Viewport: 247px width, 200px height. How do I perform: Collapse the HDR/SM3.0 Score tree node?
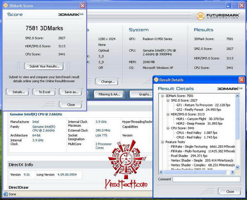[x=167, y=114]
